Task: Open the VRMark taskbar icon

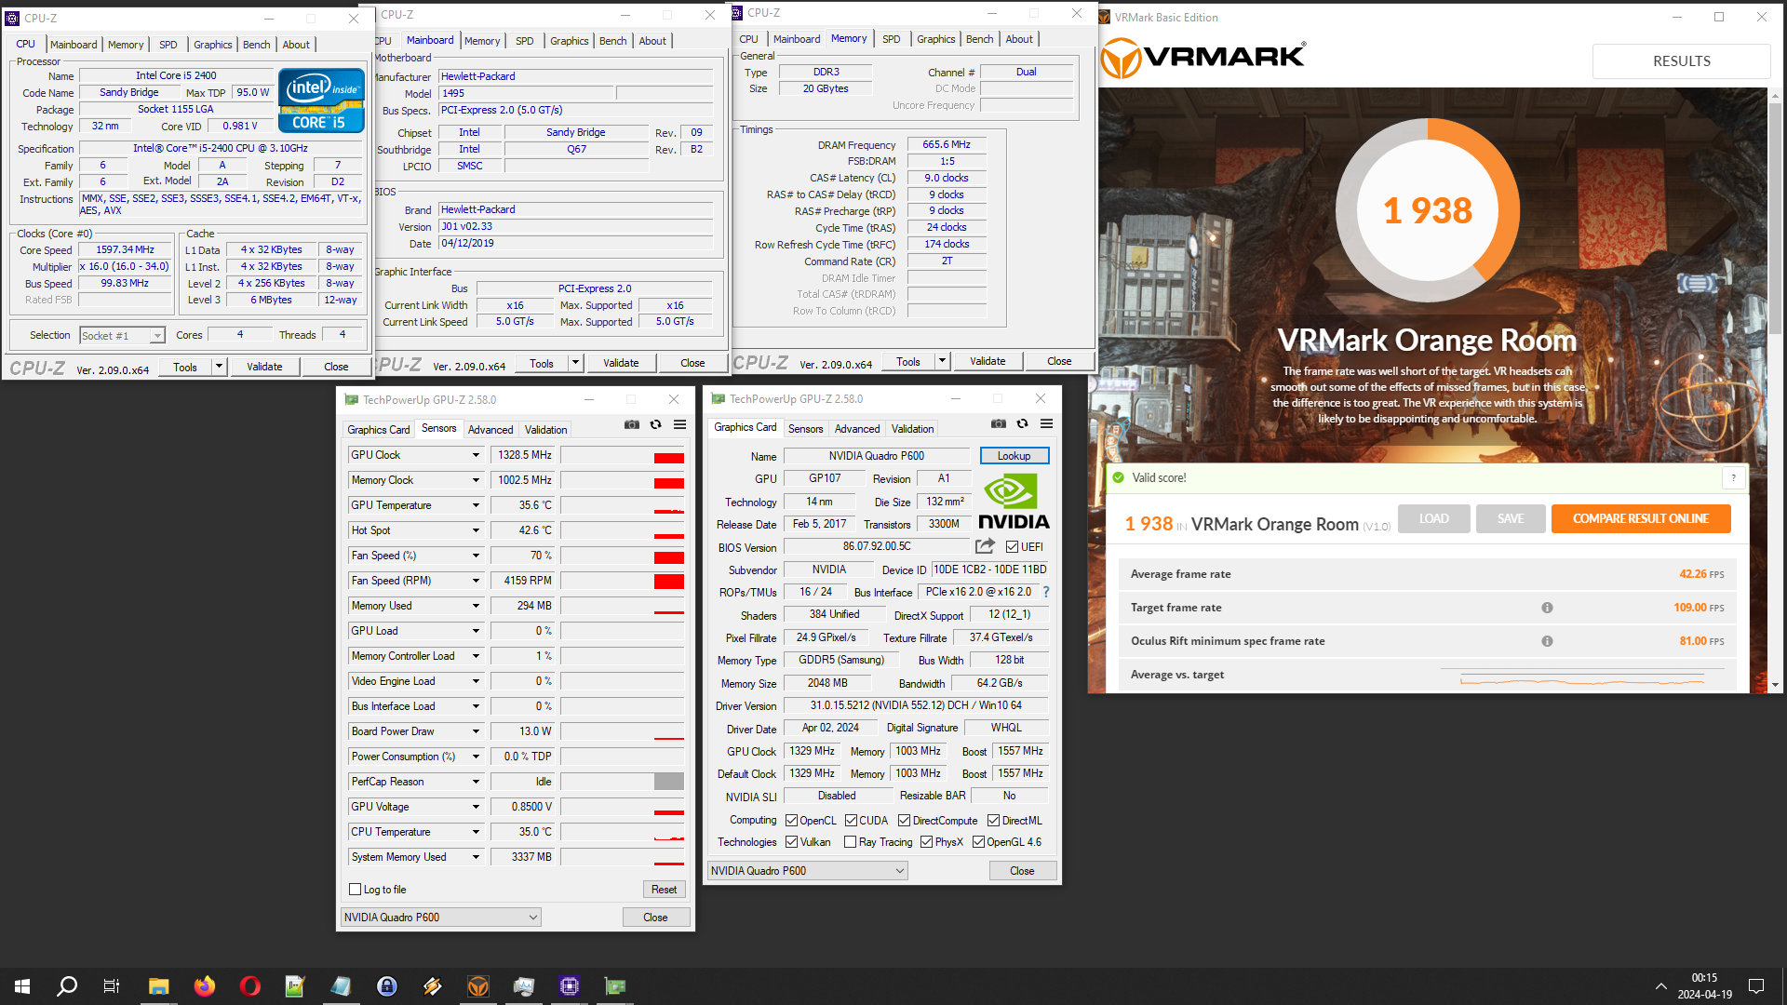Action: [478, 986]
